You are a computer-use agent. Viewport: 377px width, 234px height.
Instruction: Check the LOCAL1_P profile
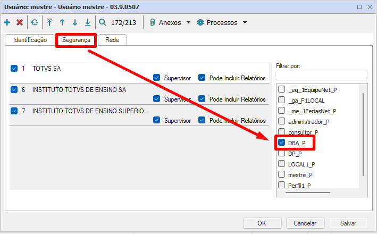pyautogui.click(x=281, y=164)
